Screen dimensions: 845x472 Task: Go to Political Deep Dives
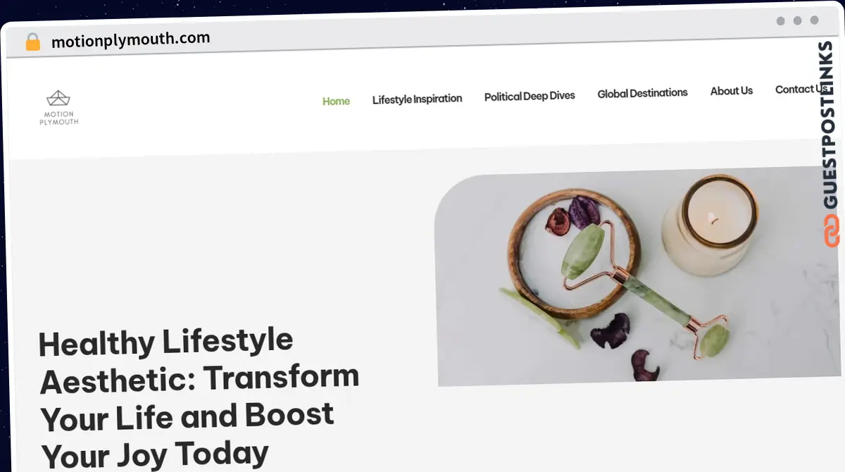click(x=530, y=96)
